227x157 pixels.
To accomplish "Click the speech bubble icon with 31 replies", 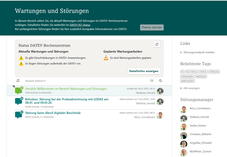I will click(18, 115).
